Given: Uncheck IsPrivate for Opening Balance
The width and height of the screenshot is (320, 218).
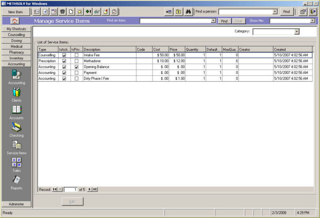Looking at the screenshot, I should click(76, 67).
